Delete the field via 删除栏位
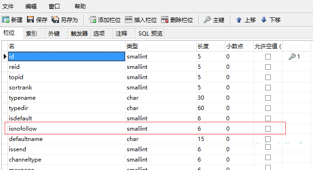This screenshot has height=170, width=313. tap(165, 20)
